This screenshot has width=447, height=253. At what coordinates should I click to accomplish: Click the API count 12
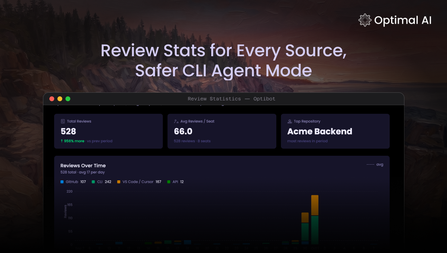pos(182,182)
